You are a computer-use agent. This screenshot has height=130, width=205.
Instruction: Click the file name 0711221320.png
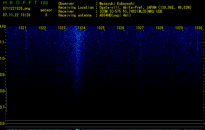tap(17, 9)
